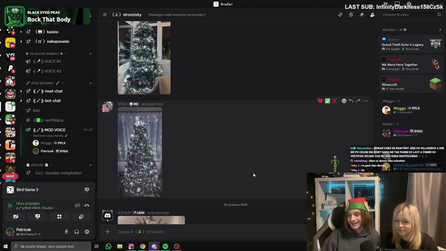Open We Were Here Together activity card
Screen dimensions: 446x251
pyautogui.click(x=412, y=64)
